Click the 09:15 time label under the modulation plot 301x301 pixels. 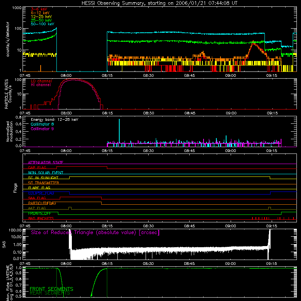[272, 151]
